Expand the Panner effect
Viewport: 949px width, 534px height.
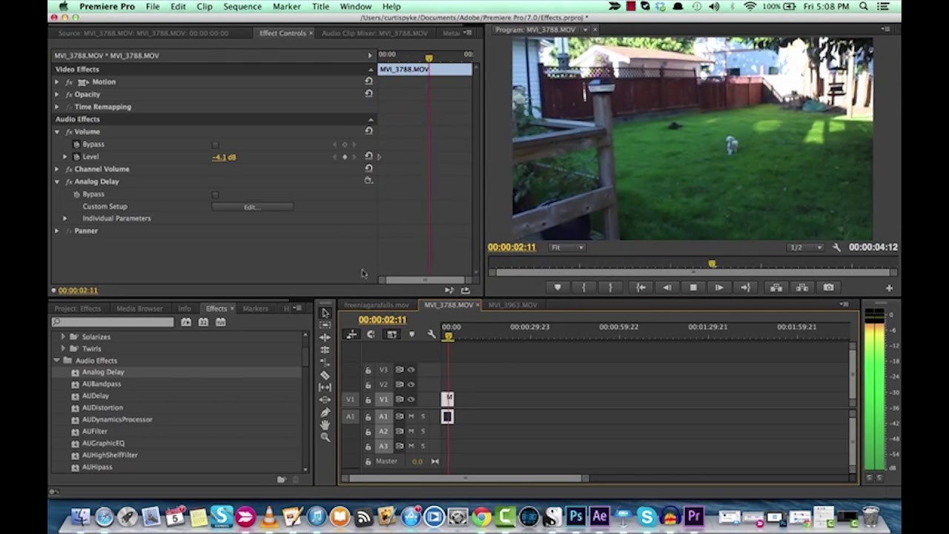(x=57, y=231)
